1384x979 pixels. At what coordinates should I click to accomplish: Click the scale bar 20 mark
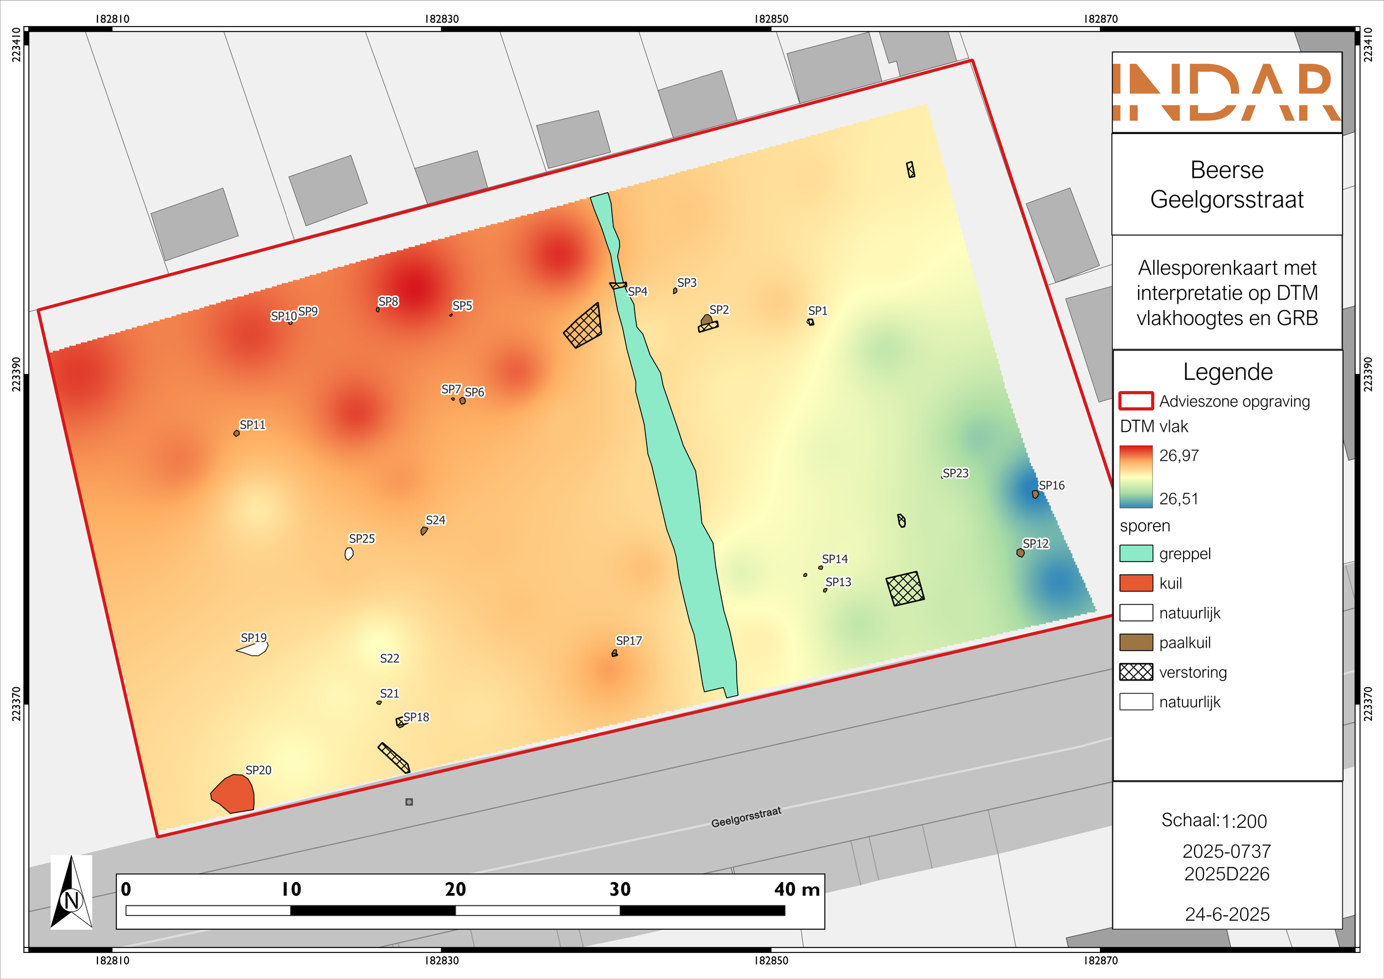(455, 889)
